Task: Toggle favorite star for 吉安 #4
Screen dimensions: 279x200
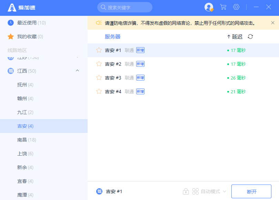Action: [99, 92]
